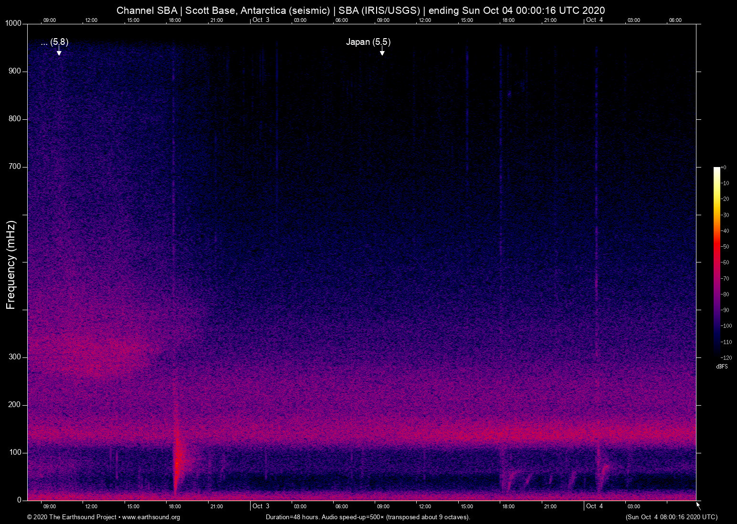This screenshot has height=524, width=737.
Task: Select the Oct 4 date label on bottom axis
Action: 596,506
